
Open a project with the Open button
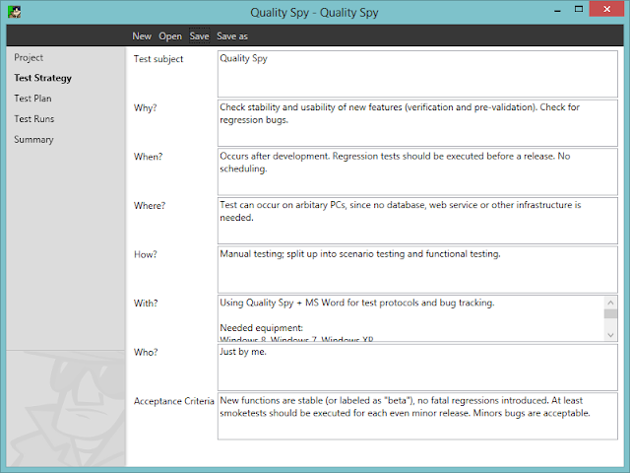pos(170,36)
